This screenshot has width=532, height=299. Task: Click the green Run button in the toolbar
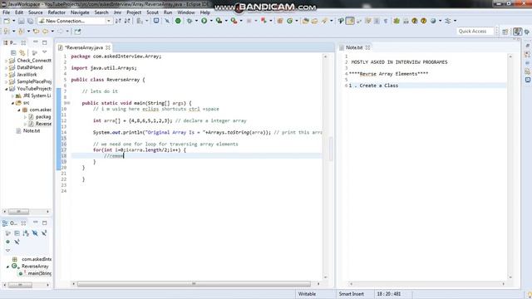tap(204, 21)
